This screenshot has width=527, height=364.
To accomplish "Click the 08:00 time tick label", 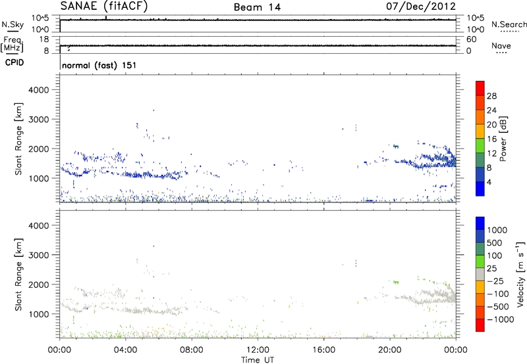I will point(192,350).
